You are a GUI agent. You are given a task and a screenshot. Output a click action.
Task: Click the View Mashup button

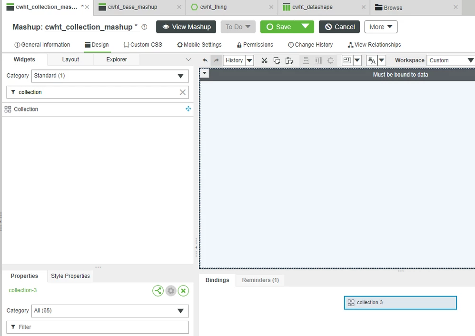(x=186, y=27)
